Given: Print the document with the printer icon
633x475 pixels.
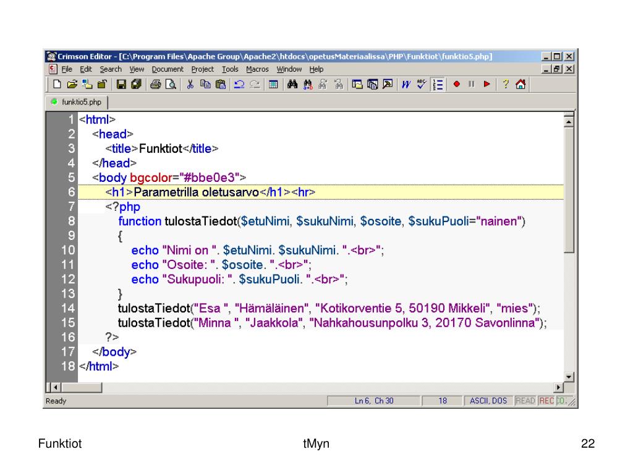Looking at the screenshot, I should coord(155,84).
